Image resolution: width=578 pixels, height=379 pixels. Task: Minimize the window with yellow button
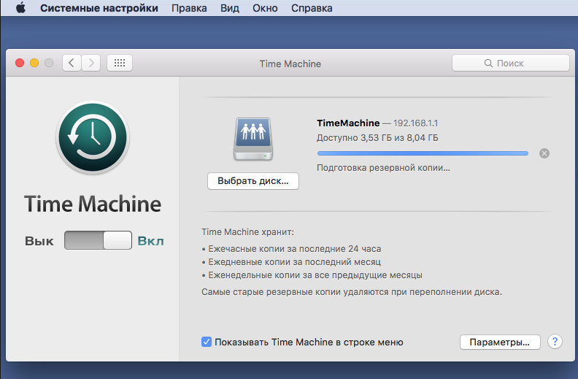[34, 64]
